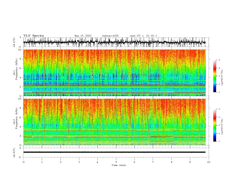Click the "VLF Spectra" plot title
This screenshot has height=182, width=235.
pyautogui.click(x=34, y=36)
